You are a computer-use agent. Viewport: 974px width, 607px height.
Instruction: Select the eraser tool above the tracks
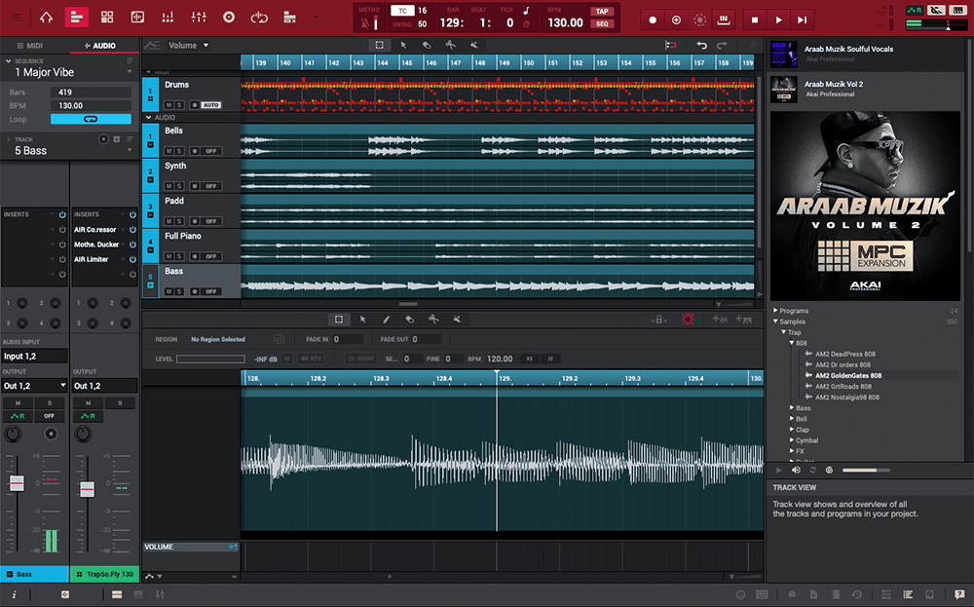click(x=427, y=45)
